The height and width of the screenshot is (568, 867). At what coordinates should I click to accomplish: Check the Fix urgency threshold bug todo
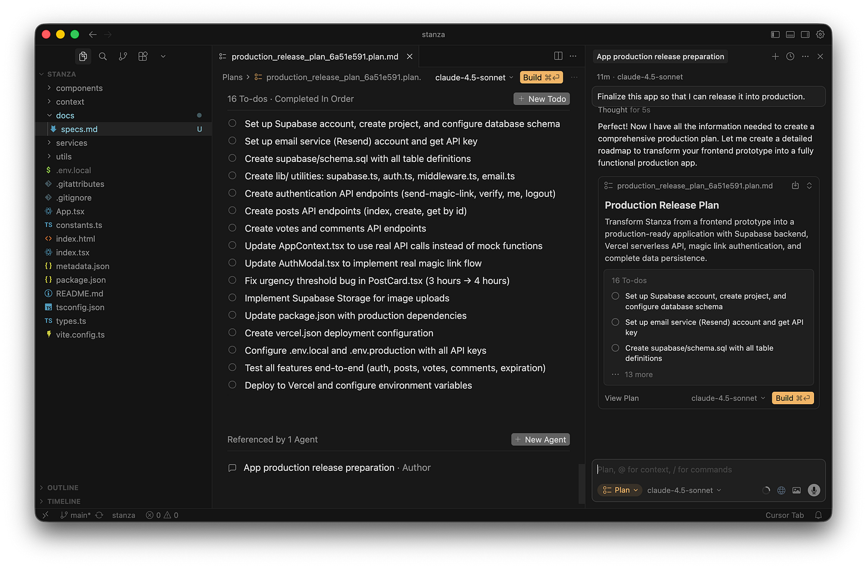click(x=232, y=280)
